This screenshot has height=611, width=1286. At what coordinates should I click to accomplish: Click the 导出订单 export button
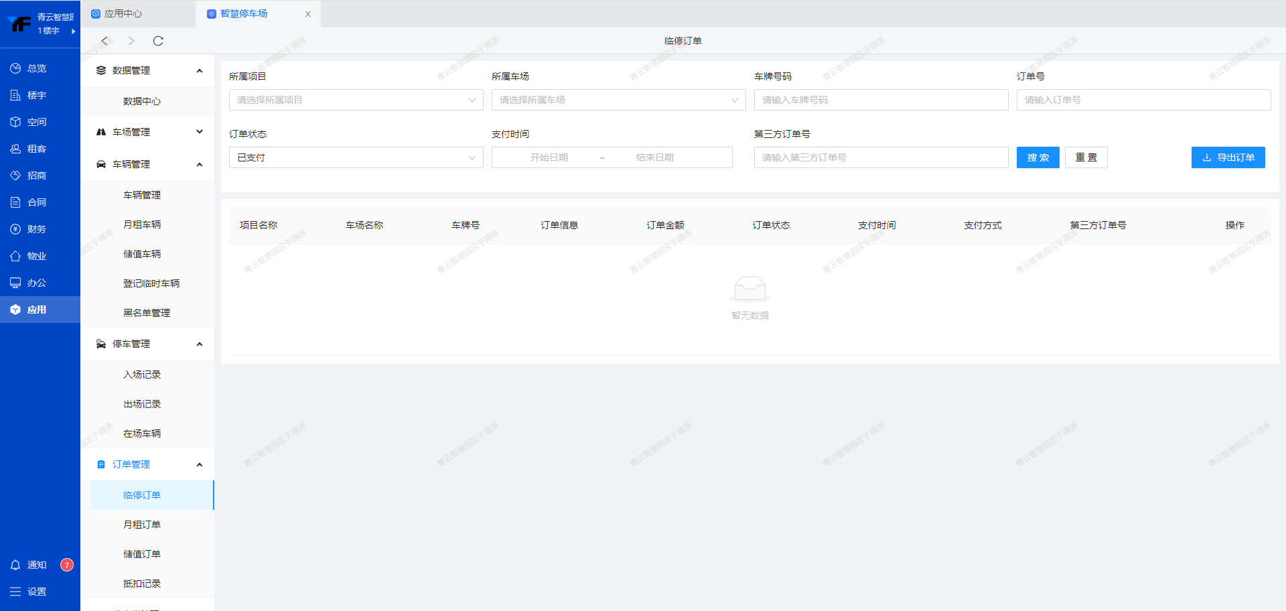pos(1228,157)
